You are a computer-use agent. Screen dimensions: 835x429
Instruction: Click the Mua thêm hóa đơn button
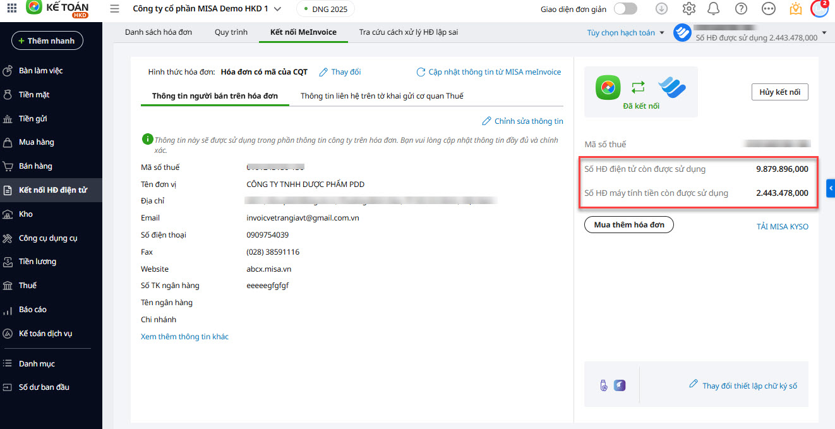628,225
